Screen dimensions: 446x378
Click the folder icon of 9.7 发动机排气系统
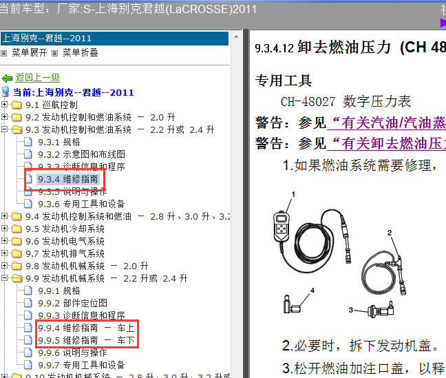tap(17, 253)
